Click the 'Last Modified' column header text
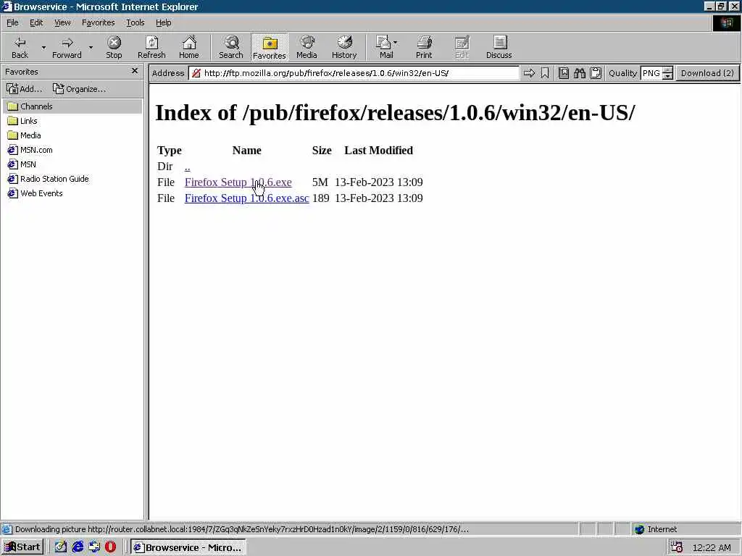 (x=378, y=151)
